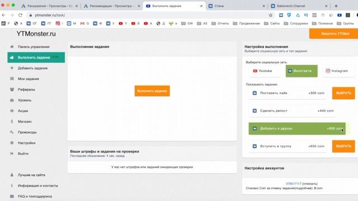
Task: Open the Сайты bookmarks folder
Action: pos(272,23)
